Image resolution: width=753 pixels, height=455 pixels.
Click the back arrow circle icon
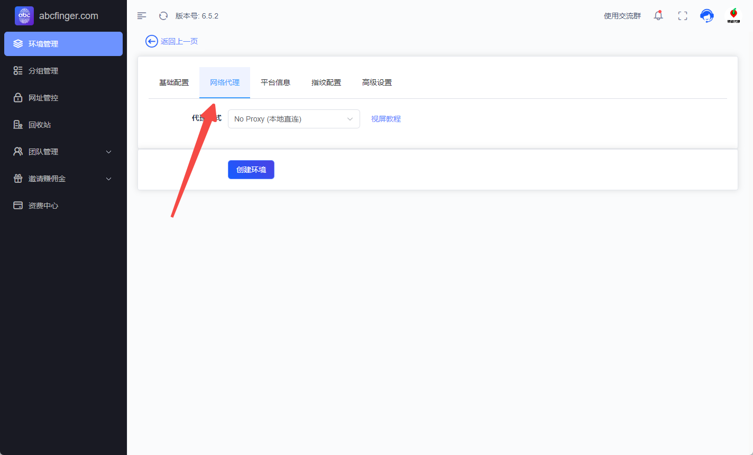[152, 41]
